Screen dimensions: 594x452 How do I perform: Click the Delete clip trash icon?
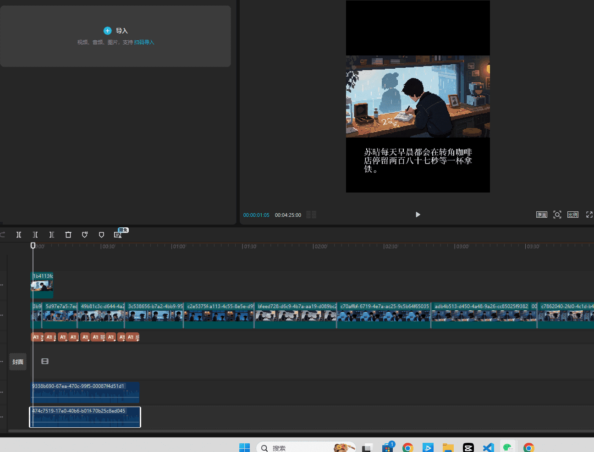(68, 235)
